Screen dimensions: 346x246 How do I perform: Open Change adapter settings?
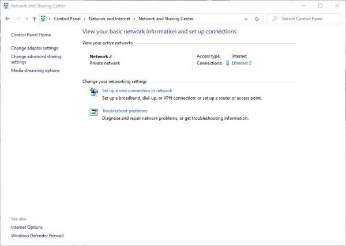(35, 48)
